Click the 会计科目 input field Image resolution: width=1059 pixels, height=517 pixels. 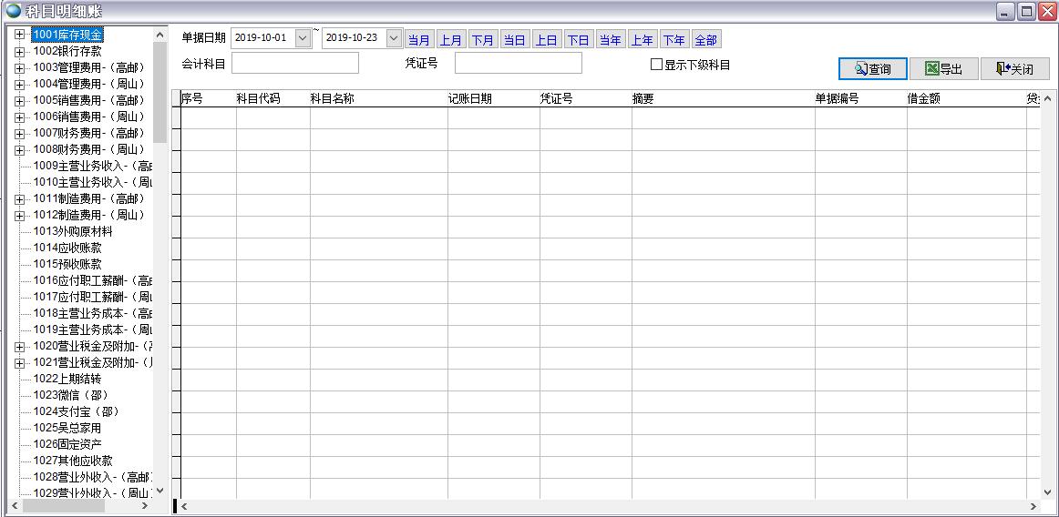tap(295, 63)
